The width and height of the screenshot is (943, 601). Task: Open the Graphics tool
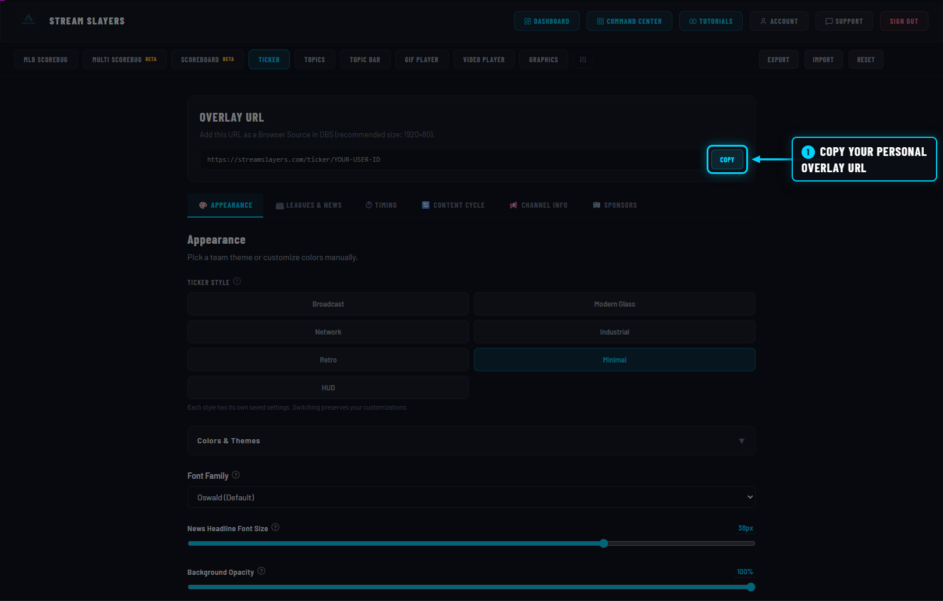click(544, 59)
